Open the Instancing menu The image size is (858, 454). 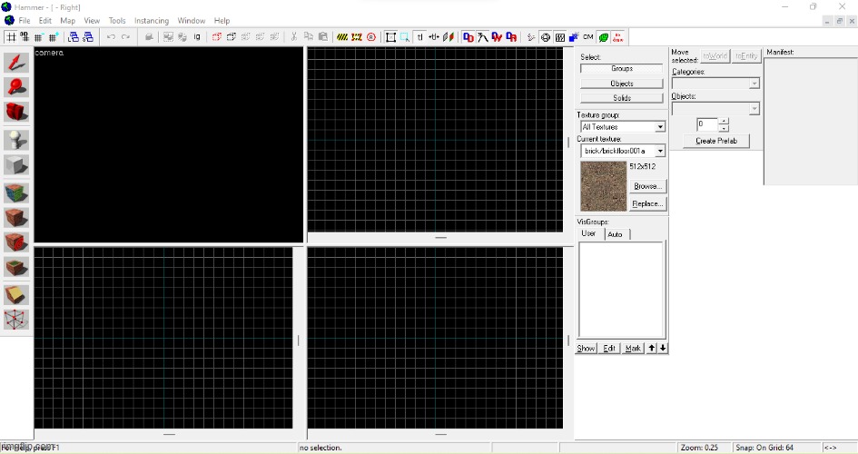point(152,21)
